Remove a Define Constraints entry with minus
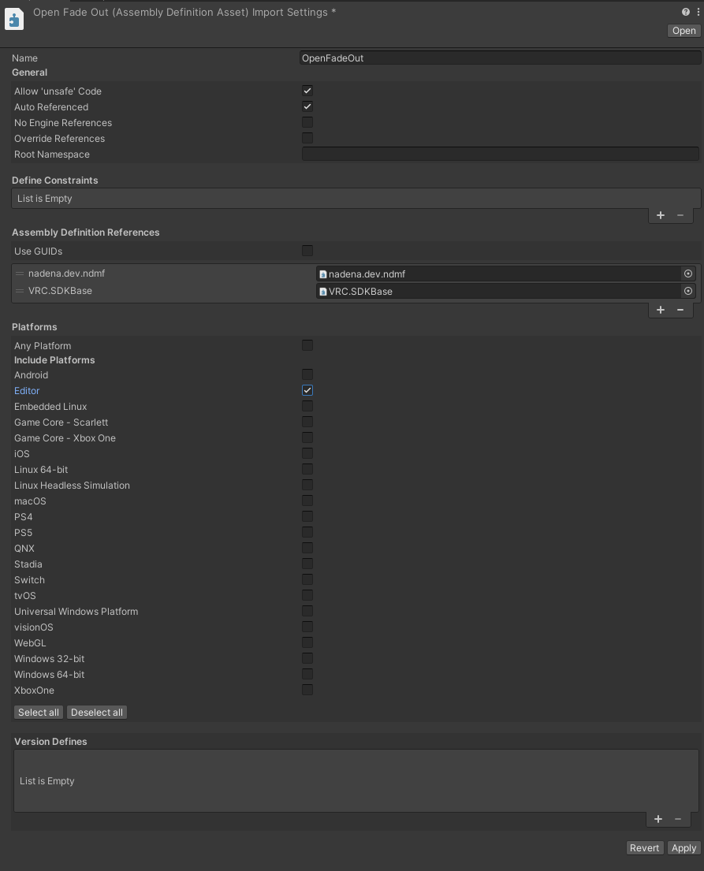The height and width of the screenshot is (871, 704). (680, 215)
